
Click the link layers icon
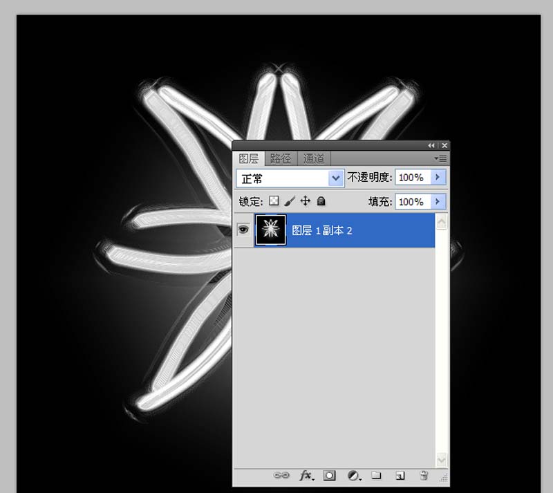click(281, 475)
